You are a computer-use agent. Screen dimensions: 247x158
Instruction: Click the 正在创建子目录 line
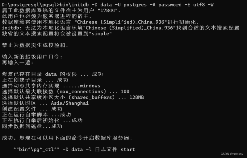pos(35,80)
